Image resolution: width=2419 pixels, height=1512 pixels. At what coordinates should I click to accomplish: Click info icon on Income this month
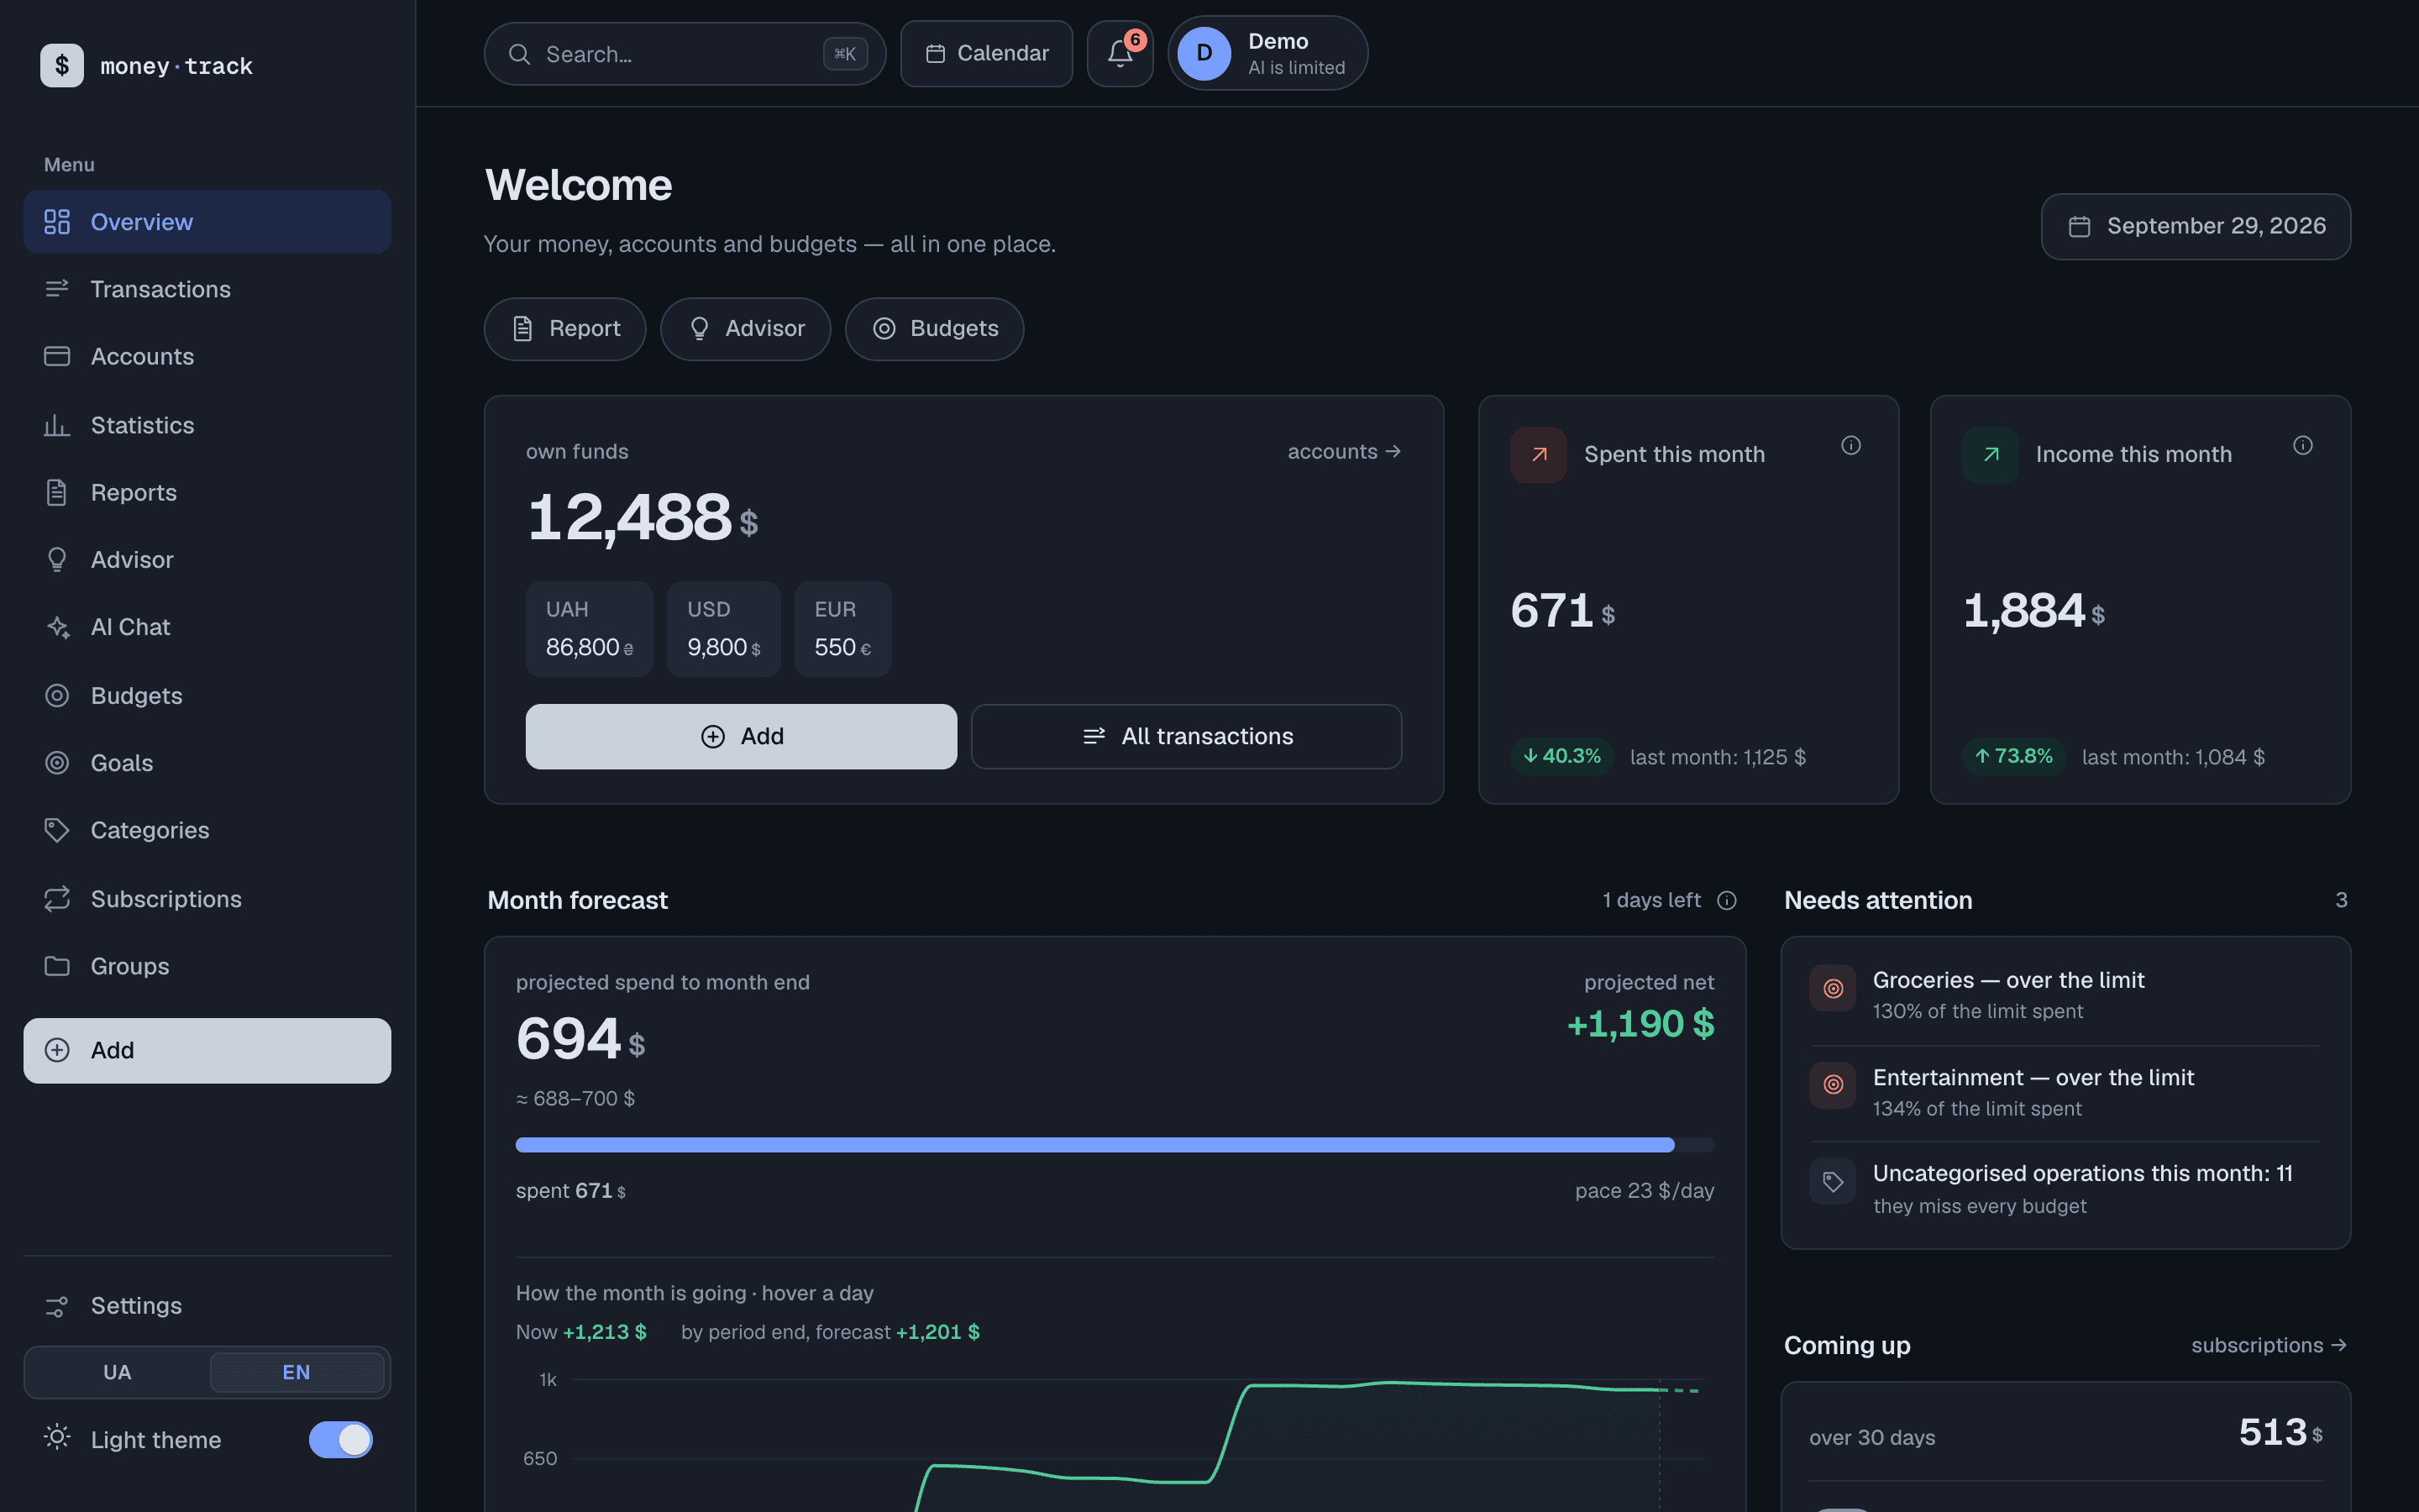coord(2302,445)
